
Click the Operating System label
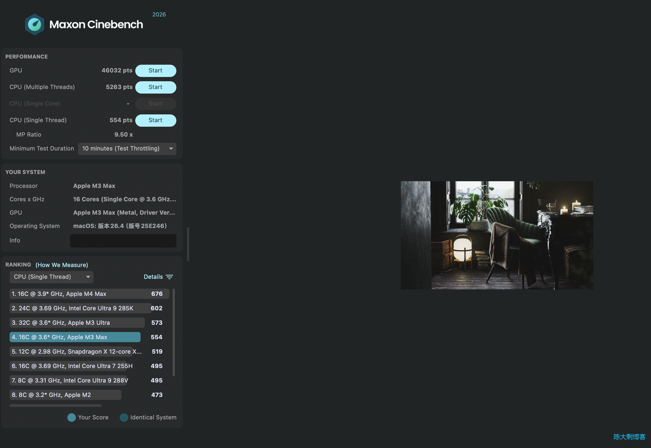[34, 226]
